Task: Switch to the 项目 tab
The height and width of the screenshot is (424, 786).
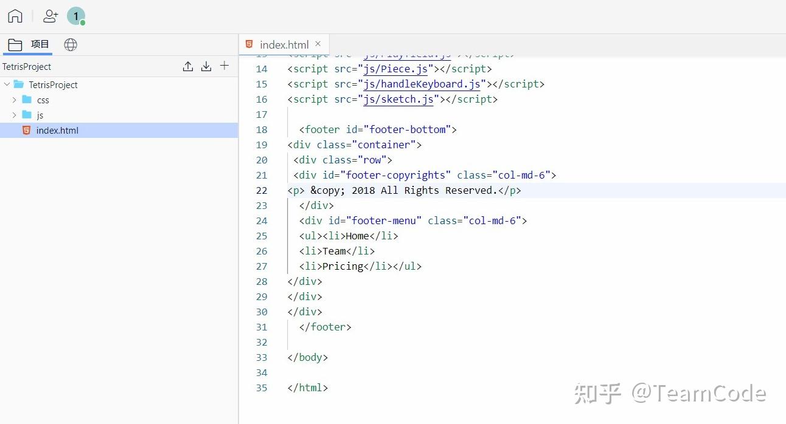Action: [x=40, y=44]
